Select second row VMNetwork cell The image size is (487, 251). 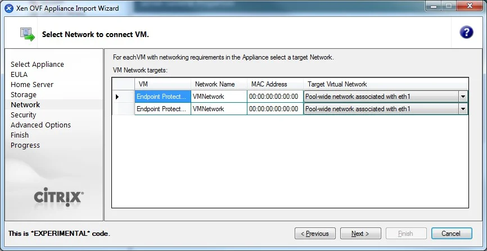(219, 109)
